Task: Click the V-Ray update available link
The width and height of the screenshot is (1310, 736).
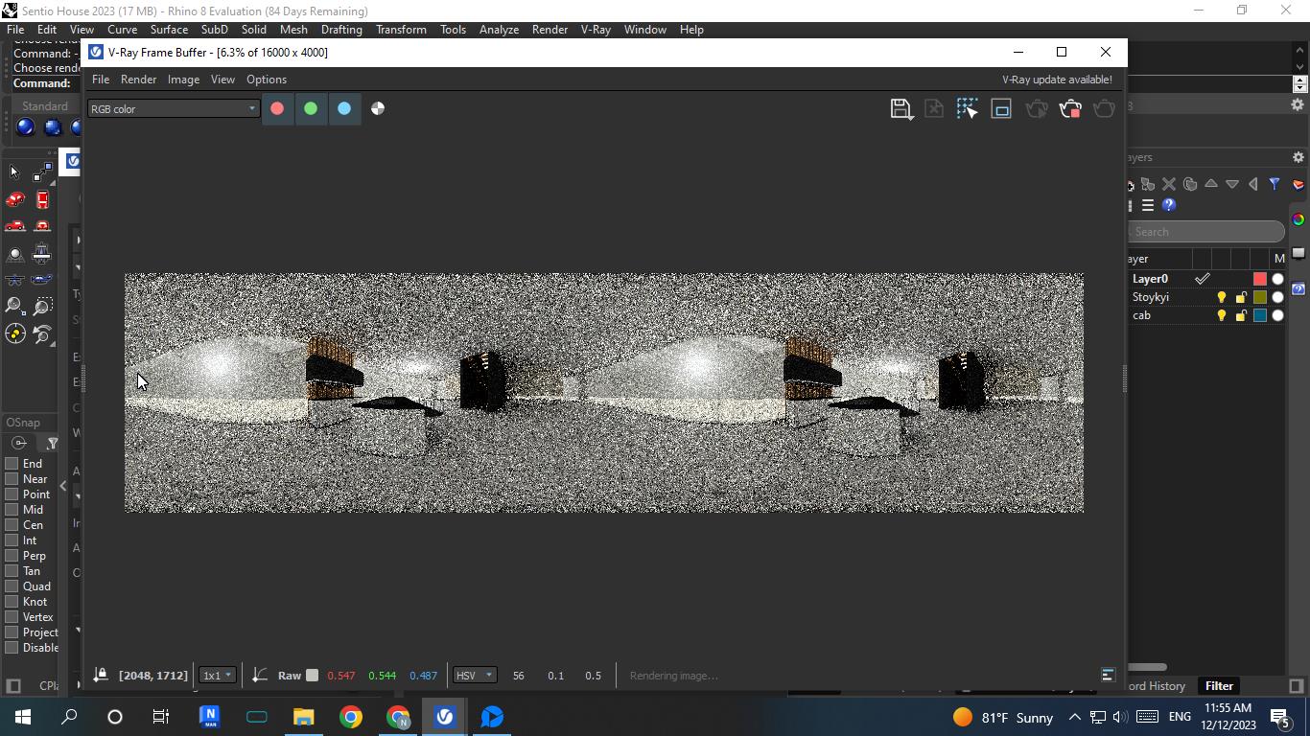Action: pos(1057,80)
